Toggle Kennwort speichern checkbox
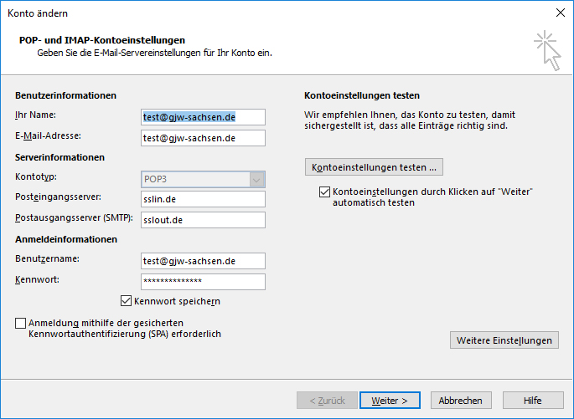The width and height of the screenshot is (574, 419). [x=126, y=301]
